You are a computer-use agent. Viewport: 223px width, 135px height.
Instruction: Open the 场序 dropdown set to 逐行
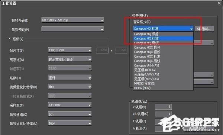point(70,78)
